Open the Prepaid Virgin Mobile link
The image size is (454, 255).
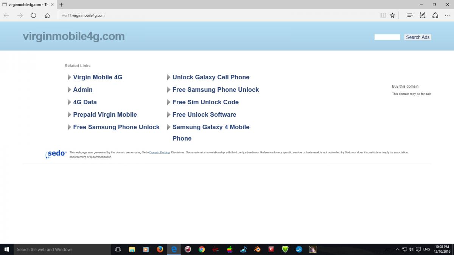click(105, 114)
